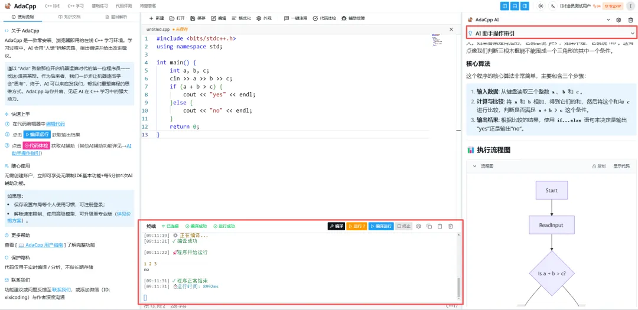638x310 pixels.
Task: Click the terminal 编译 compile button
Action: [336, 226]
